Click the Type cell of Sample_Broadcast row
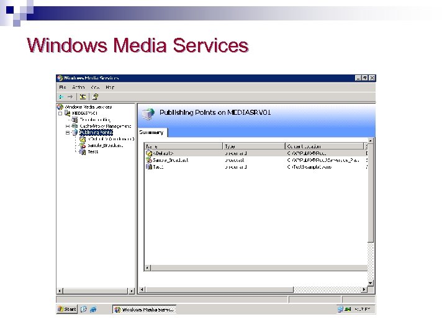This screenshot has width=447, height=335. click(x=235, y=160)
